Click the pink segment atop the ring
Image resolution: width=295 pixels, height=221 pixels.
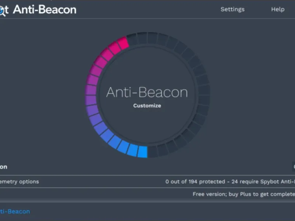(123, 43)
